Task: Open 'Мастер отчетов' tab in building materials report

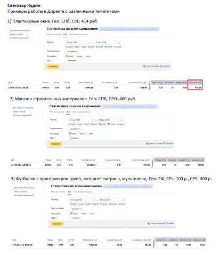Action: pyautogui.click(x=56, y=112)
